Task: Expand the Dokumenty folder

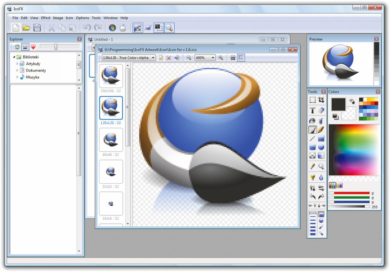Action: tap(18, 70)
